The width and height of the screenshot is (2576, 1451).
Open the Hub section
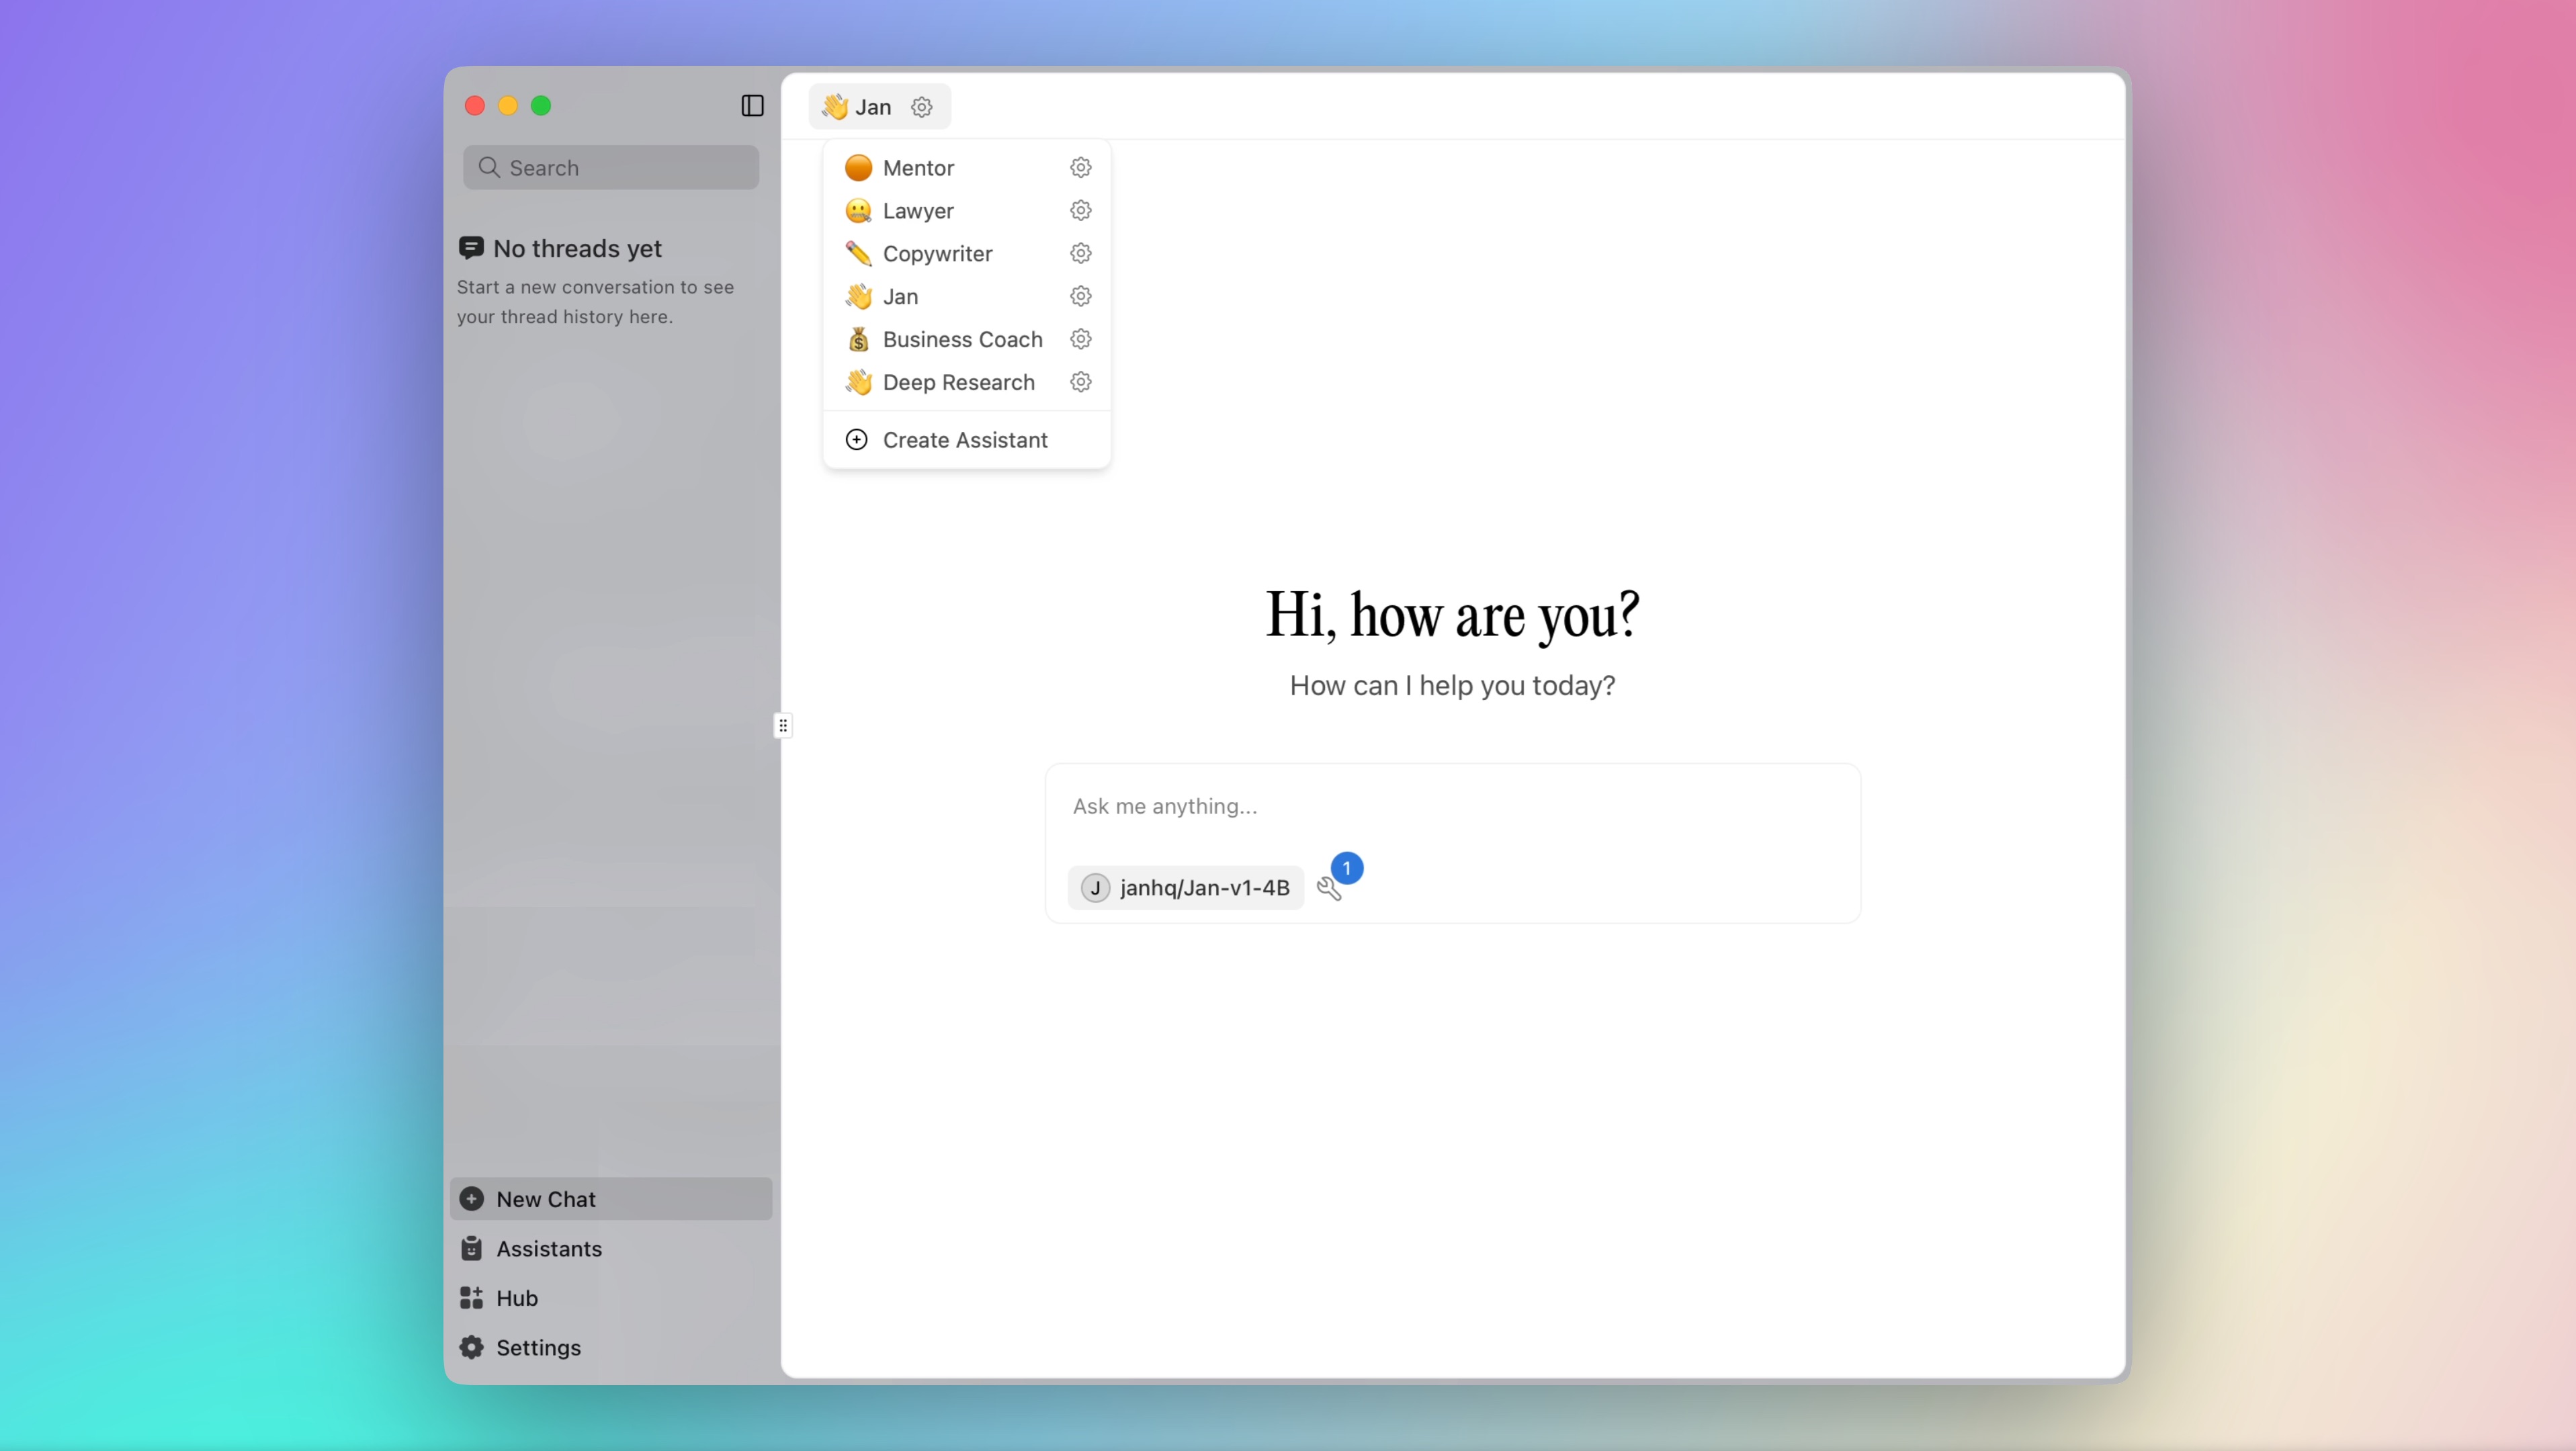[x=517, y=1297]
